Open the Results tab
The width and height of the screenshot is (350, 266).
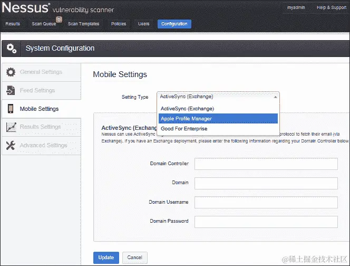pos(13,24)
